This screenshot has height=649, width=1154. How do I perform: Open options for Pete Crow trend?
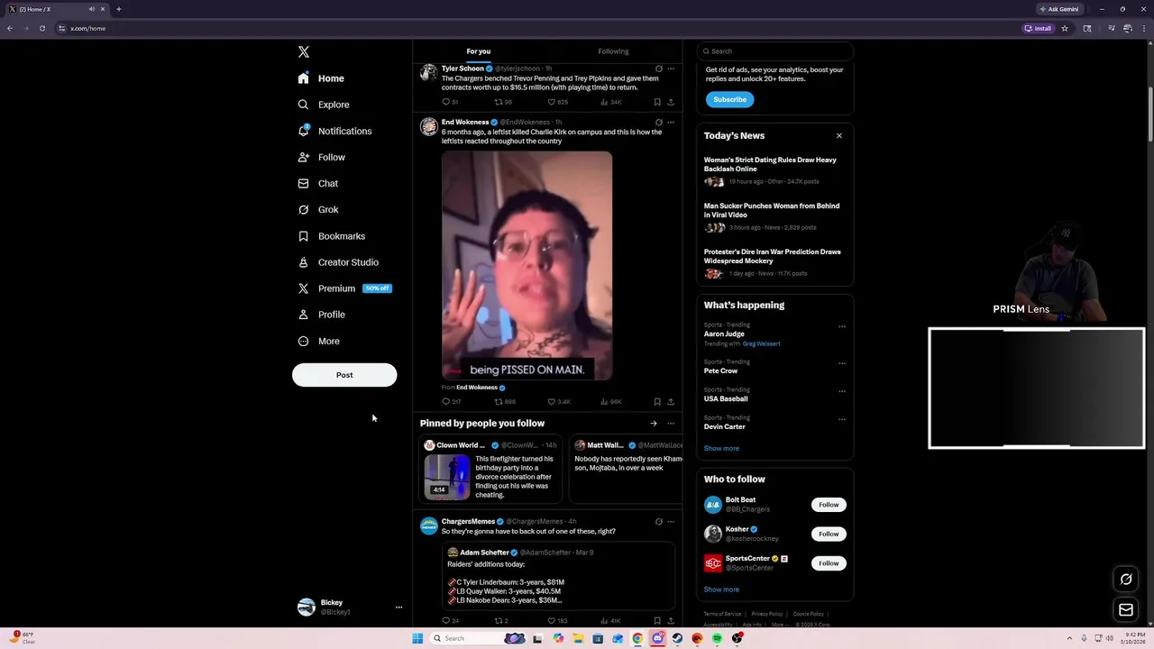842,363
